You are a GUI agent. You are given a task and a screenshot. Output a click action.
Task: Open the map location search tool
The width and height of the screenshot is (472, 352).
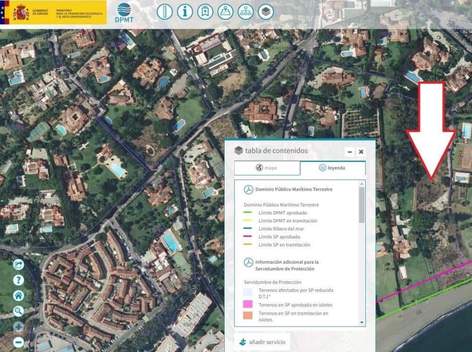pos(226,11)
